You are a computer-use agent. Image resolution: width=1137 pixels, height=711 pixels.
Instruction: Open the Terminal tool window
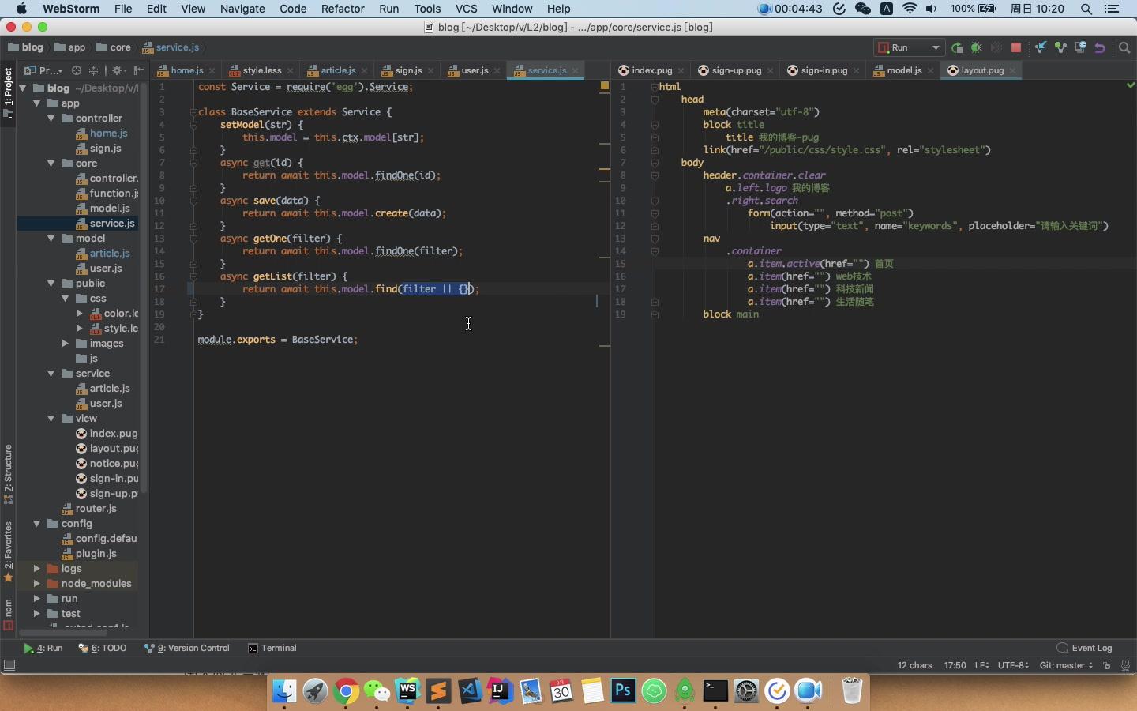click(272, 648)
